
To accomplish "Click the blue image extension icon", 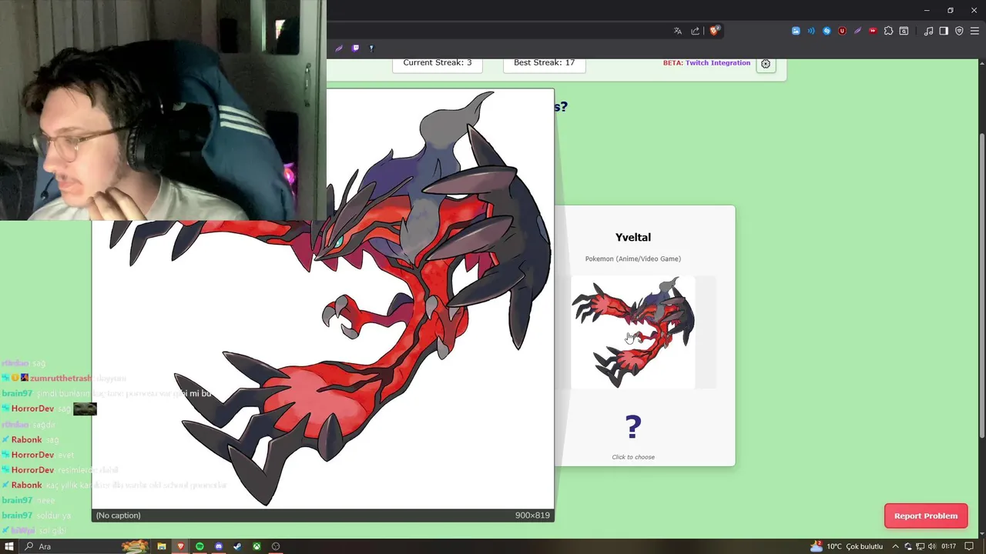I will coord(796,31).
